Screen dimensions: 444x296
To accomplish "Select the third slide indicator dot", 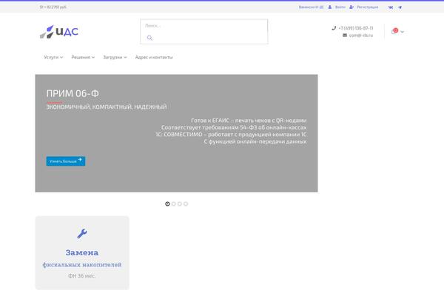I will [180, 203].
